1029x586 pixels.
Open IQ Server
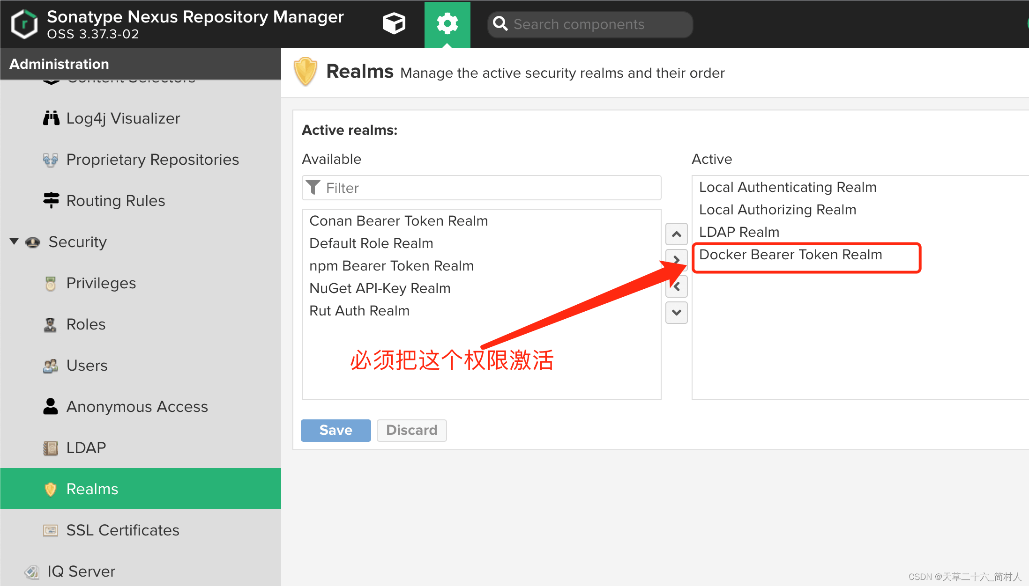(x=82, y=571)
